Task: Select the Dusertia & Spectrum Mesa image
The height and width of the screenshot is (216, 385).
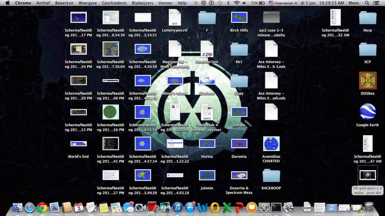Action: [x=239, y=175]
